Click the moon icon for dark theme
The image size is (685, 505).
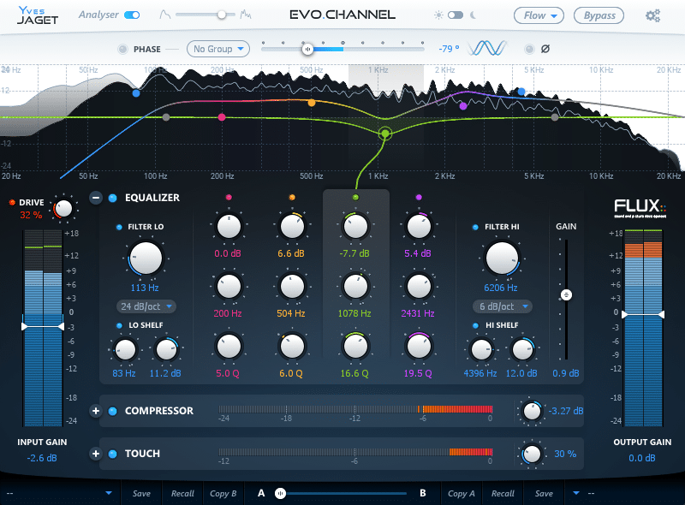coord(474,15)
